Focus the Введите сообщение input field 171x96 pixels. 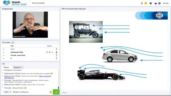pyautogui.click(x=30, y=92)
